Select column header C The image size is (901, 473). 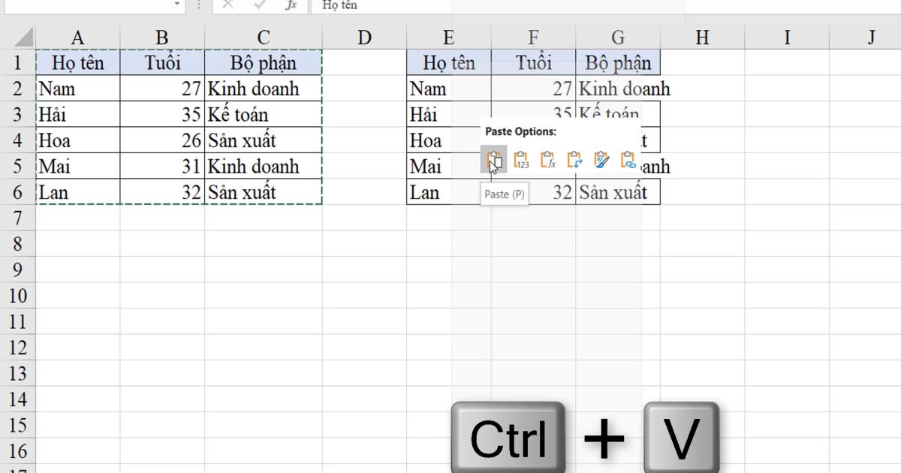pyautogui.click(x=262, y=36)
